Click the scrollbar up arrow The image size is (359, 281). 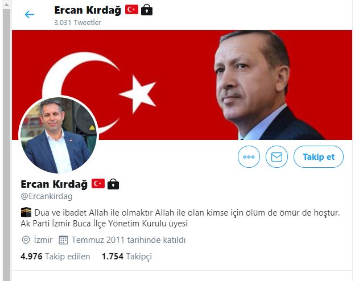pyautogui.click(x=6, y=5)
